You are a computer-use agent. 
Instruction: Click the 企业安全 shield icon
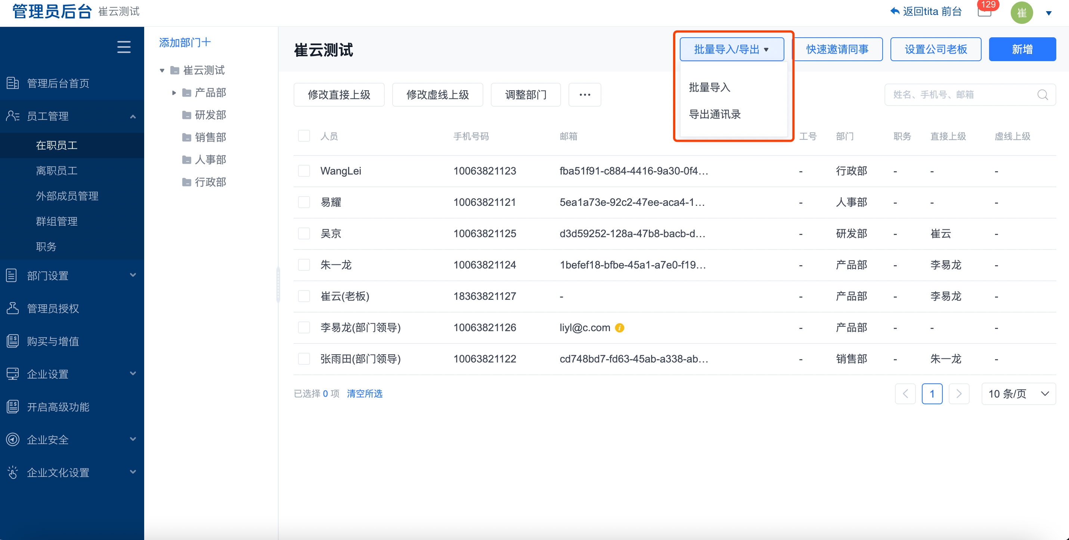pos(13,439)
